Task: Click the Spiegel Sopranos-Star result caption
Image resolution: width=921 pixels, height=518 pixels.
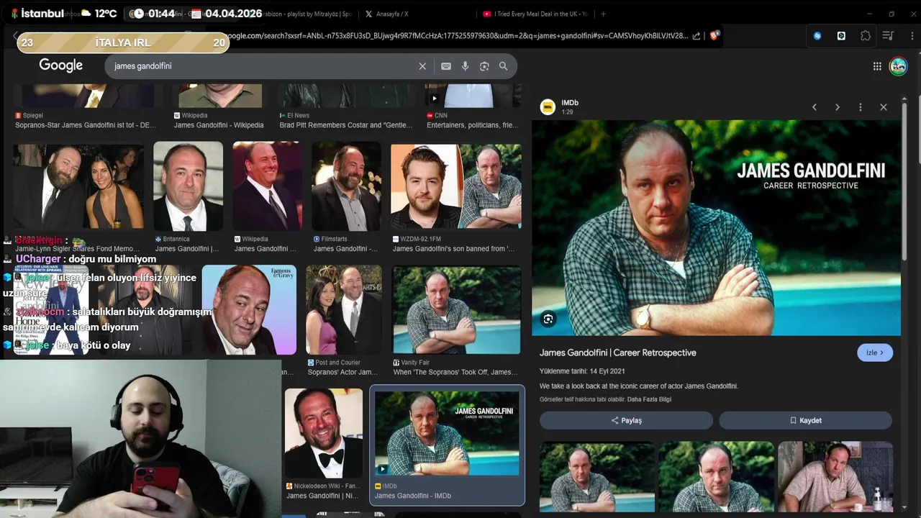Action: (x=86, y=124)
